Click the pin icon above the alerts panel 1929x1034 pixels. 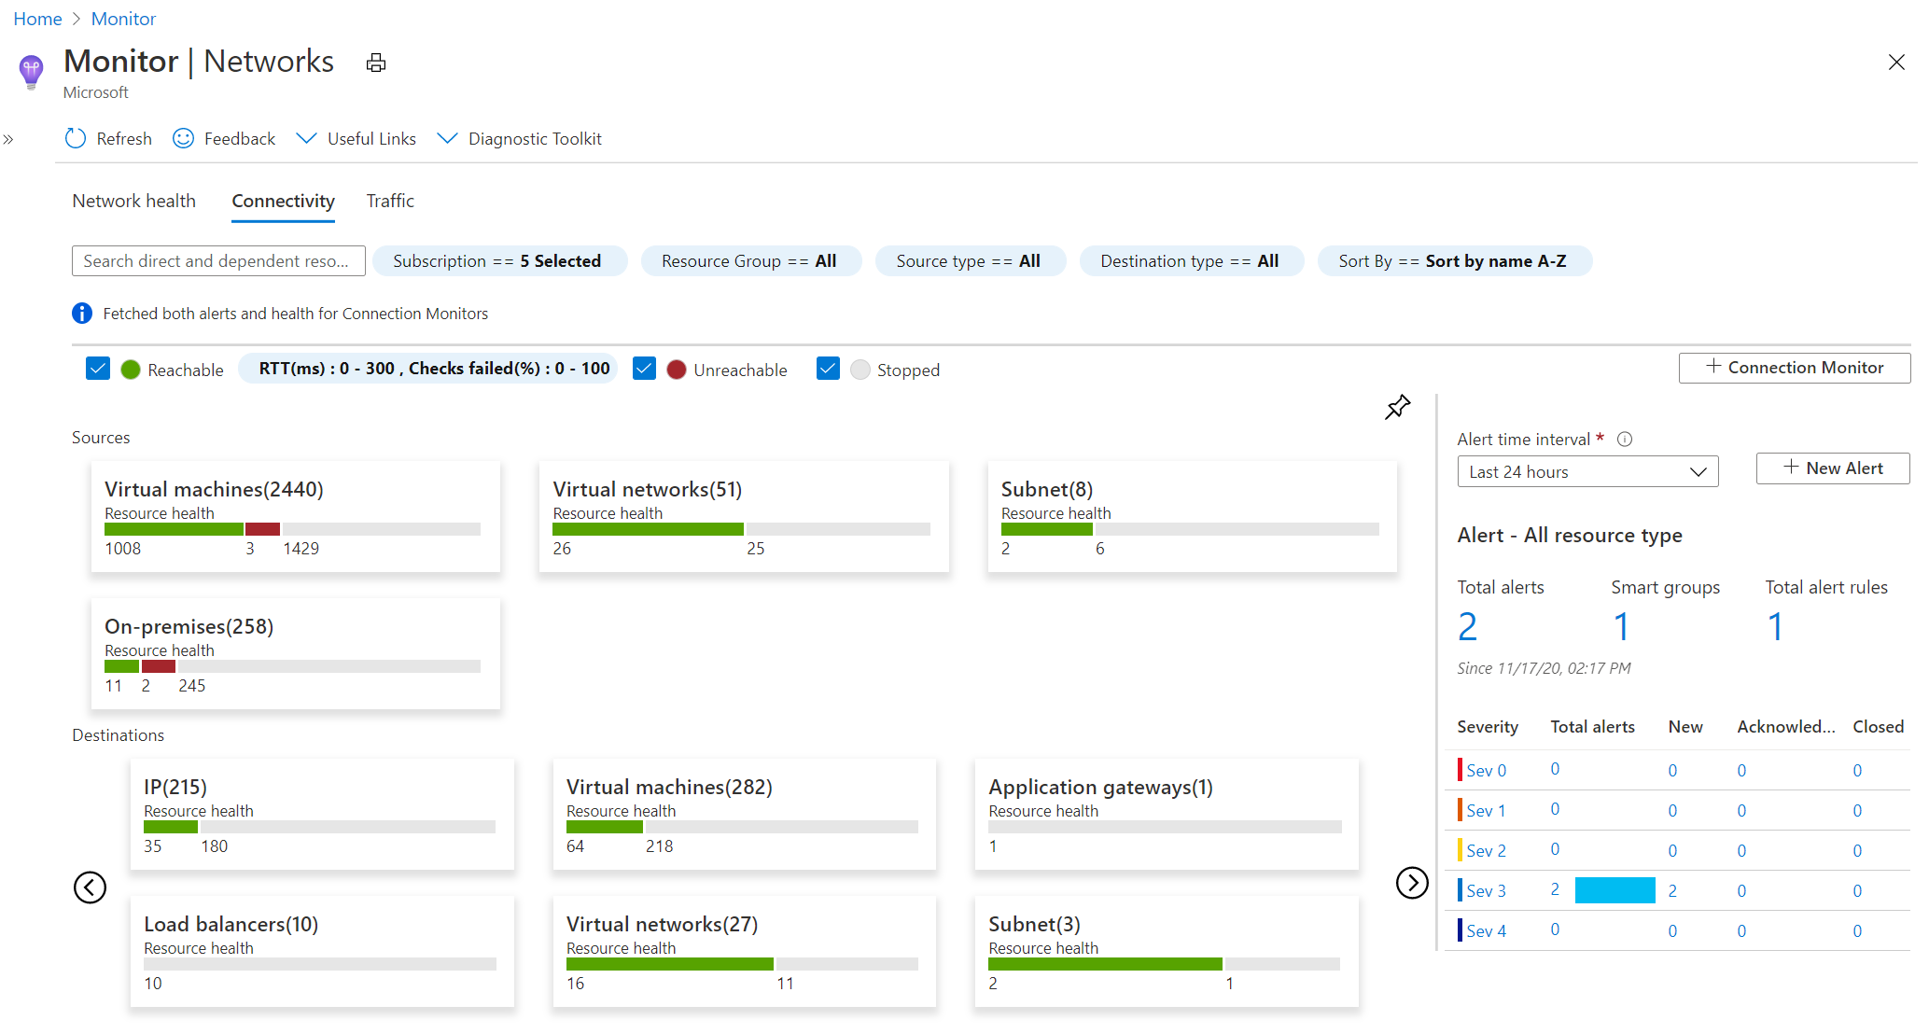[x=1397, y=407]
